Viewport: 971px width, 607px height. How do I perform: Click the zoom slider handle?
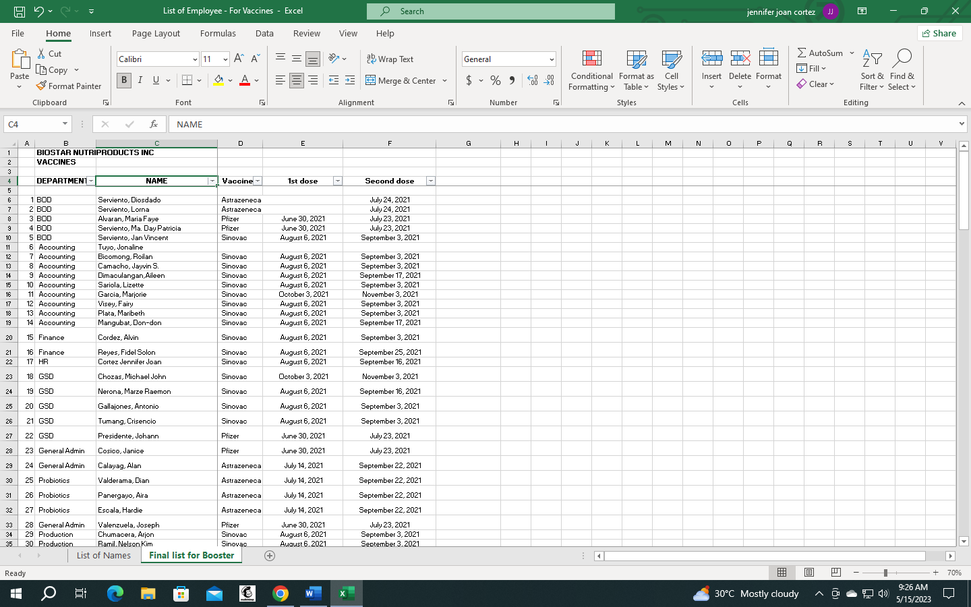pyautogui.click(x=885, y=573)
